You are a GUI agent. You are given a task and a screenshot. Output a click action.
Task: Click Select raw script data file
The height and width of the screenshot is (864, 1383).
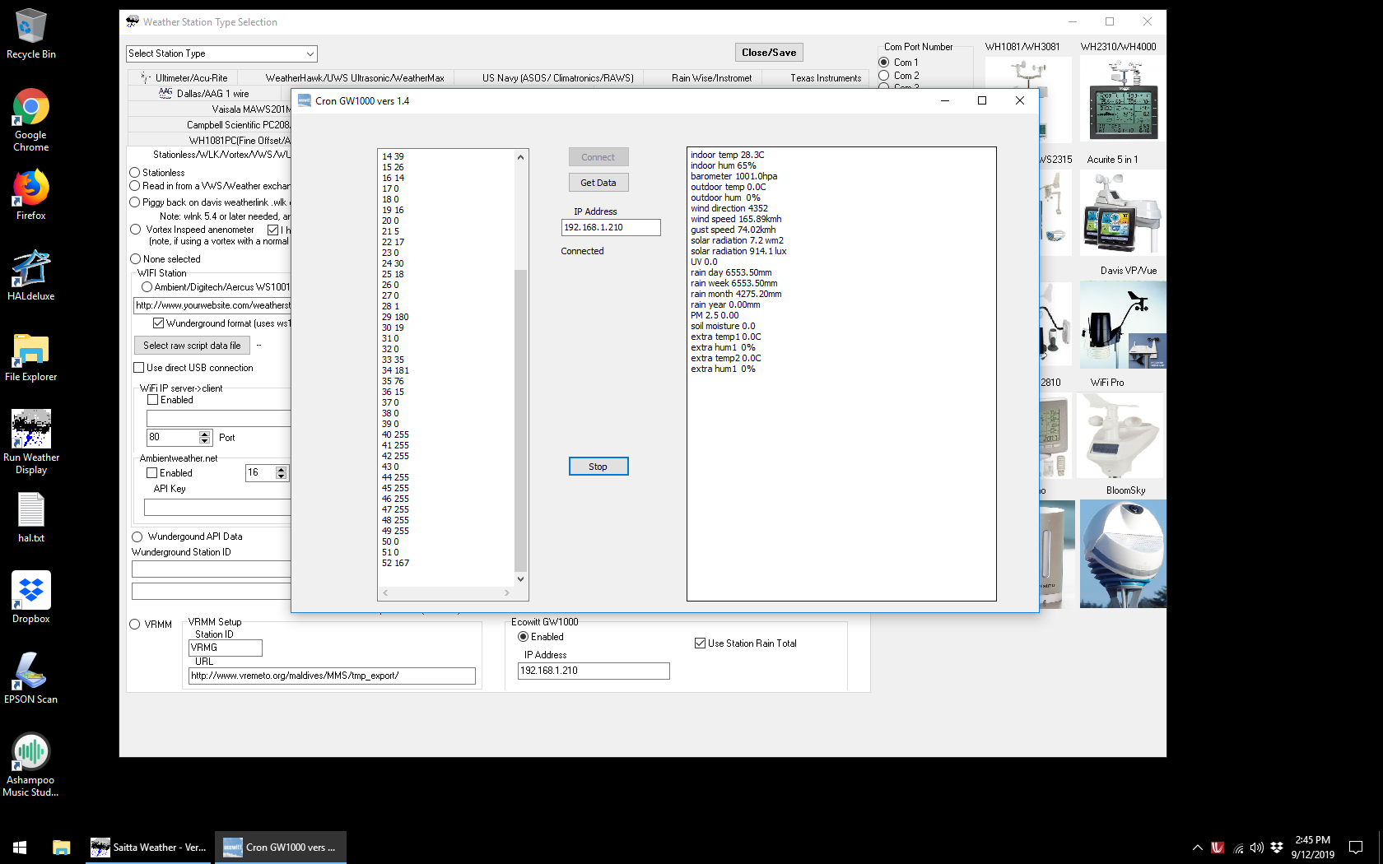click(x=192, y=346)
